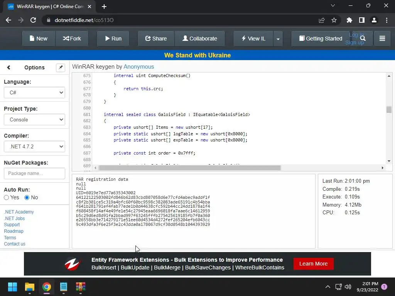The image size is (395, 296).
Task: Open the tab search chevron
Action: (x=333, y=5)
